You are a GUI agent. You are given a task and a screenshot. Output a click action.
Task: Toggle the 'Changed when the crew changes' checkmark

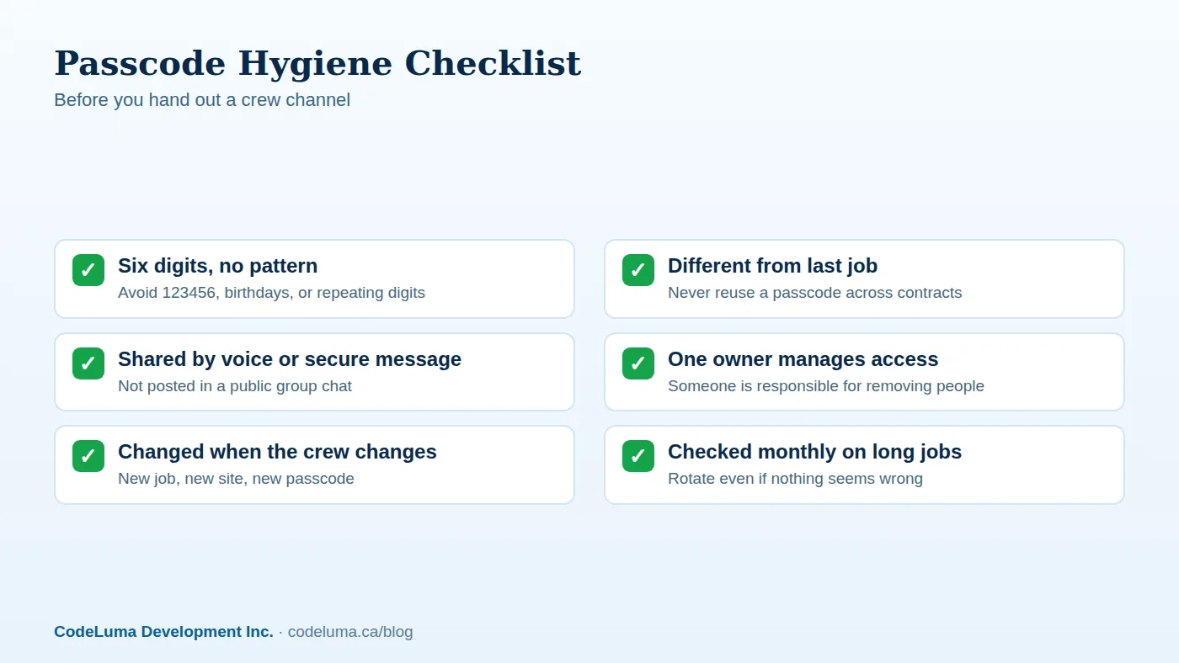[88, 456]
